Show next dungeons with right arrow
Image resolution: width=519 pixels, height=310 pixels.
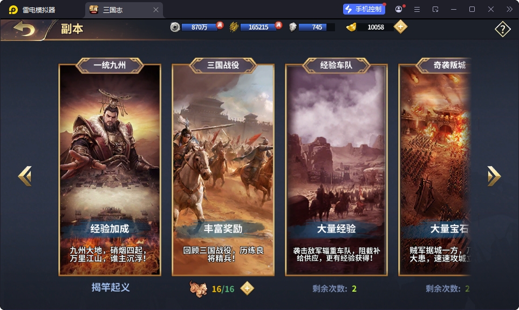click(494, 176)
